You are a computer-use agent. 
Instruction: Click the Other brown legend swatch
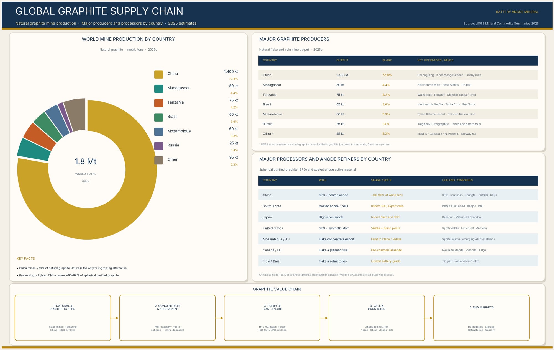(158, 160)
